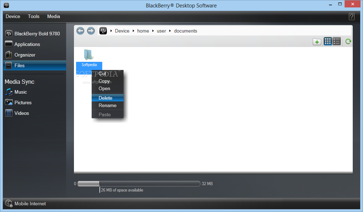
Task: Click the forward navigation arrow
Action: [91, 31]
